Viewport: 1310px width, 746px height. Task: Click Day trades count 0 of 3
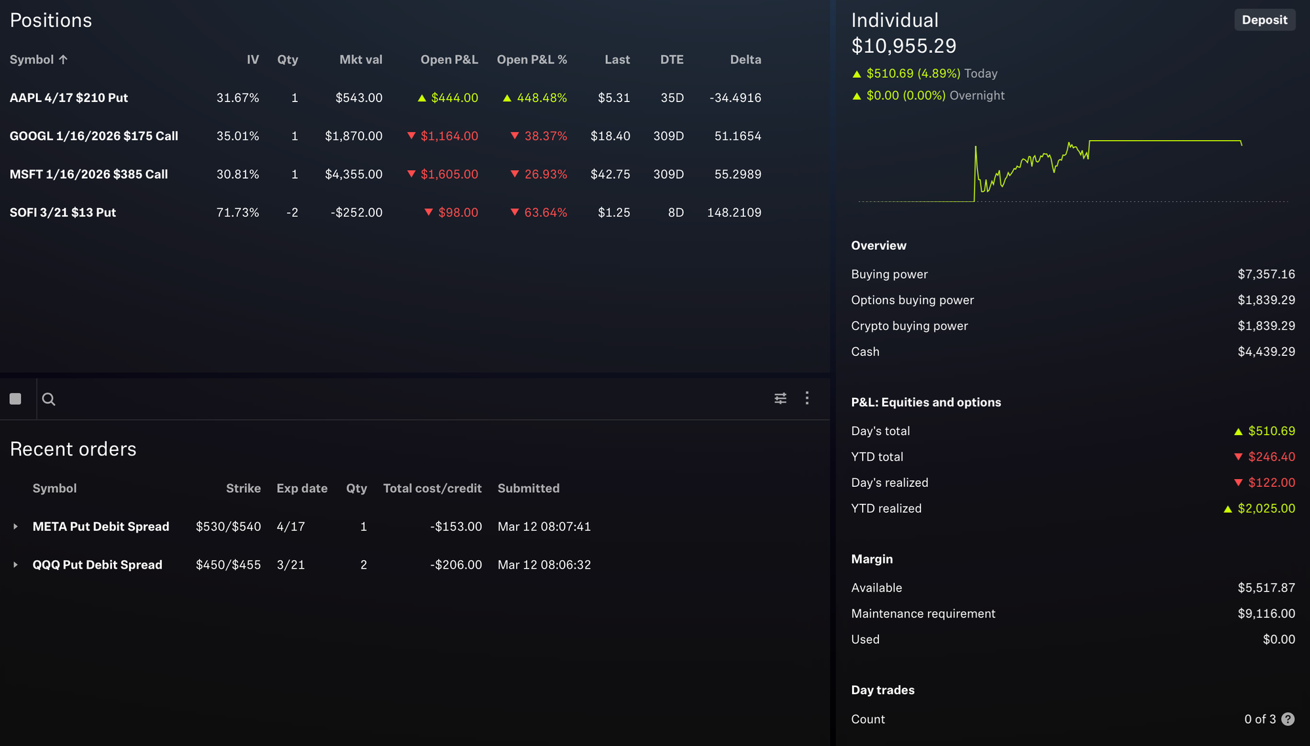pos(1260,719)
